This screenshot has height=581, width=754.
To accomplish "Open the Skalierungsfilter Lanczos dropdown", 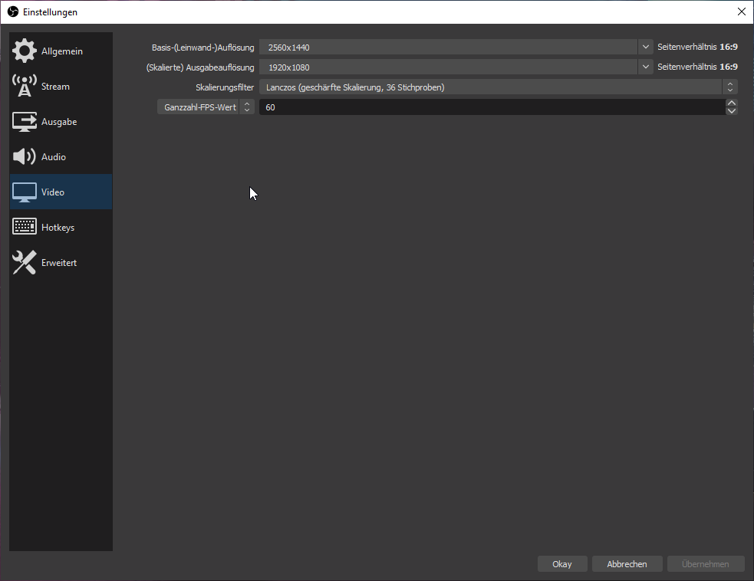I will pos(498,87).
